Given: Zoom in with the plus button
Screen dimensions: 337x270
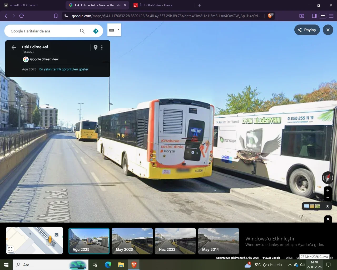Looking at the screenshot, I should point(328,190).
